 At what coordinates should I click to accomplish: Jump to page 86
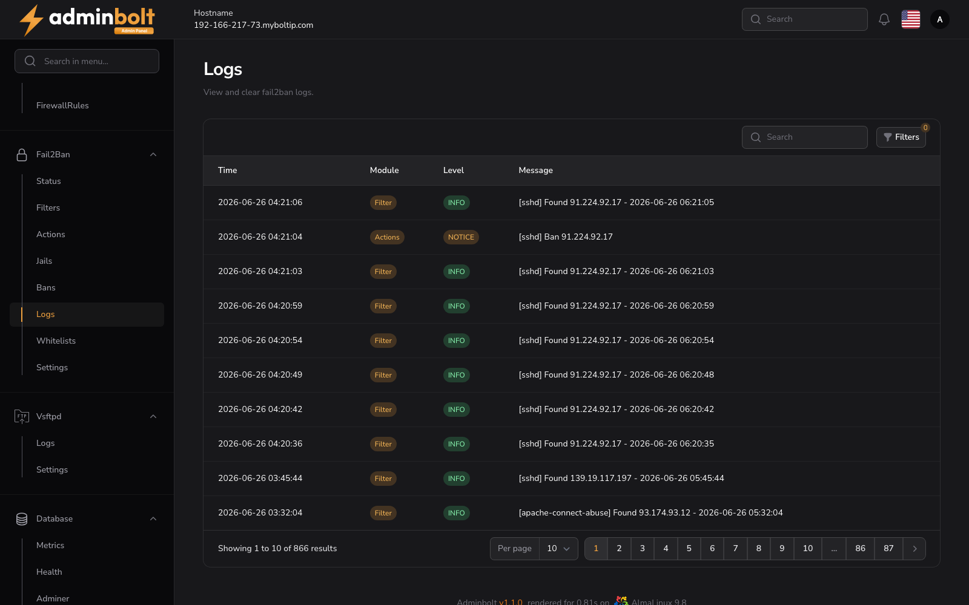point(861,549)
